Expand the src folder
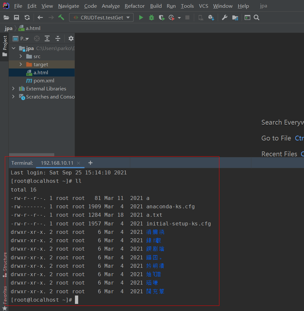This screenshot has height=311, width=304. (21, 56)
